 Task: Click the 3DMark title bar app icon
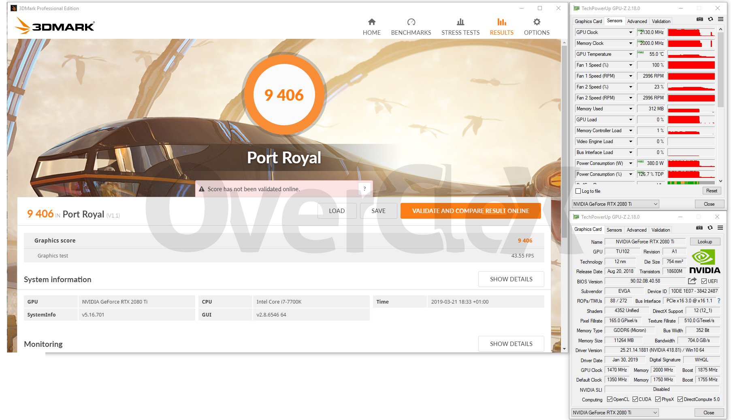point(13,8)
